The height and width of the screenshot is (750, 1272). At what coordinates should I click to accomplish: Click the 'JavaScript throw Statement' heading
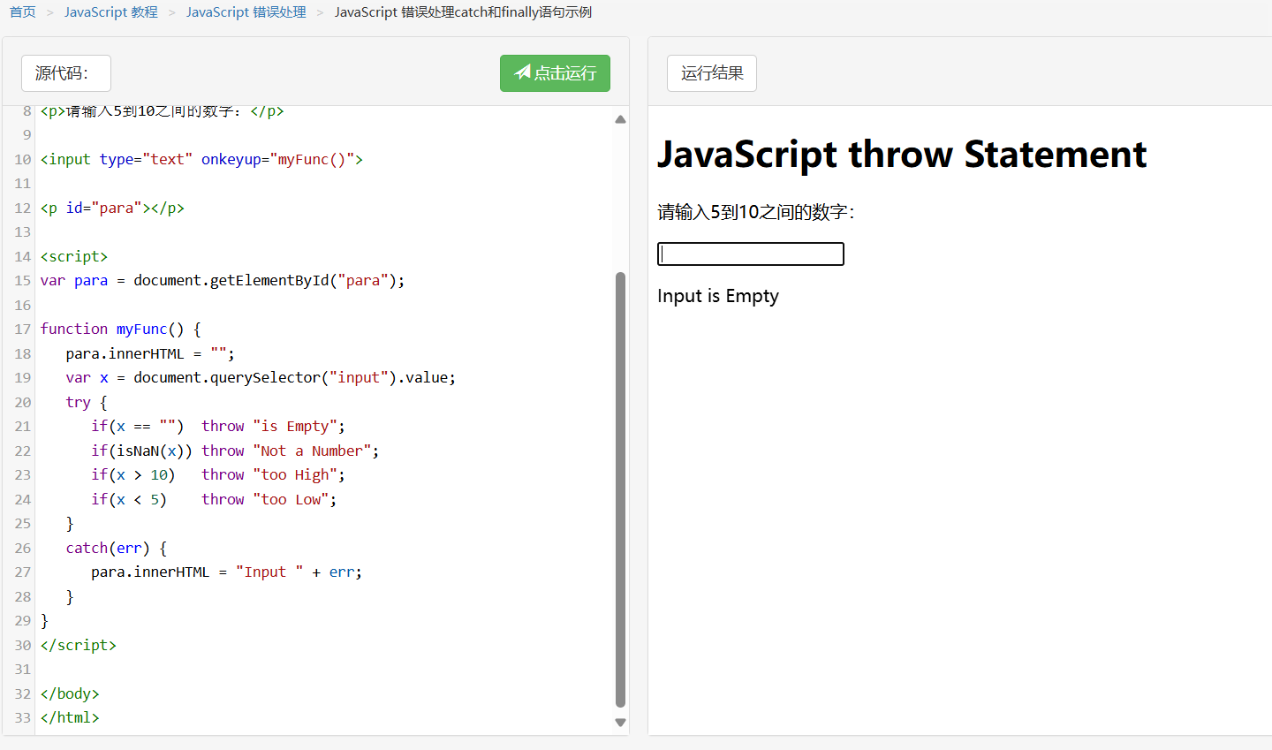[902, 155]
